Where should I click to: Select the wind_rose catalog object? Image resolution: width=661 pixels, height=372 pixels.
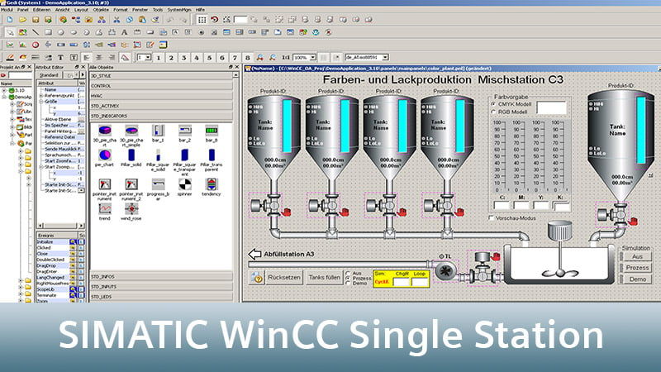click(131, 212)
